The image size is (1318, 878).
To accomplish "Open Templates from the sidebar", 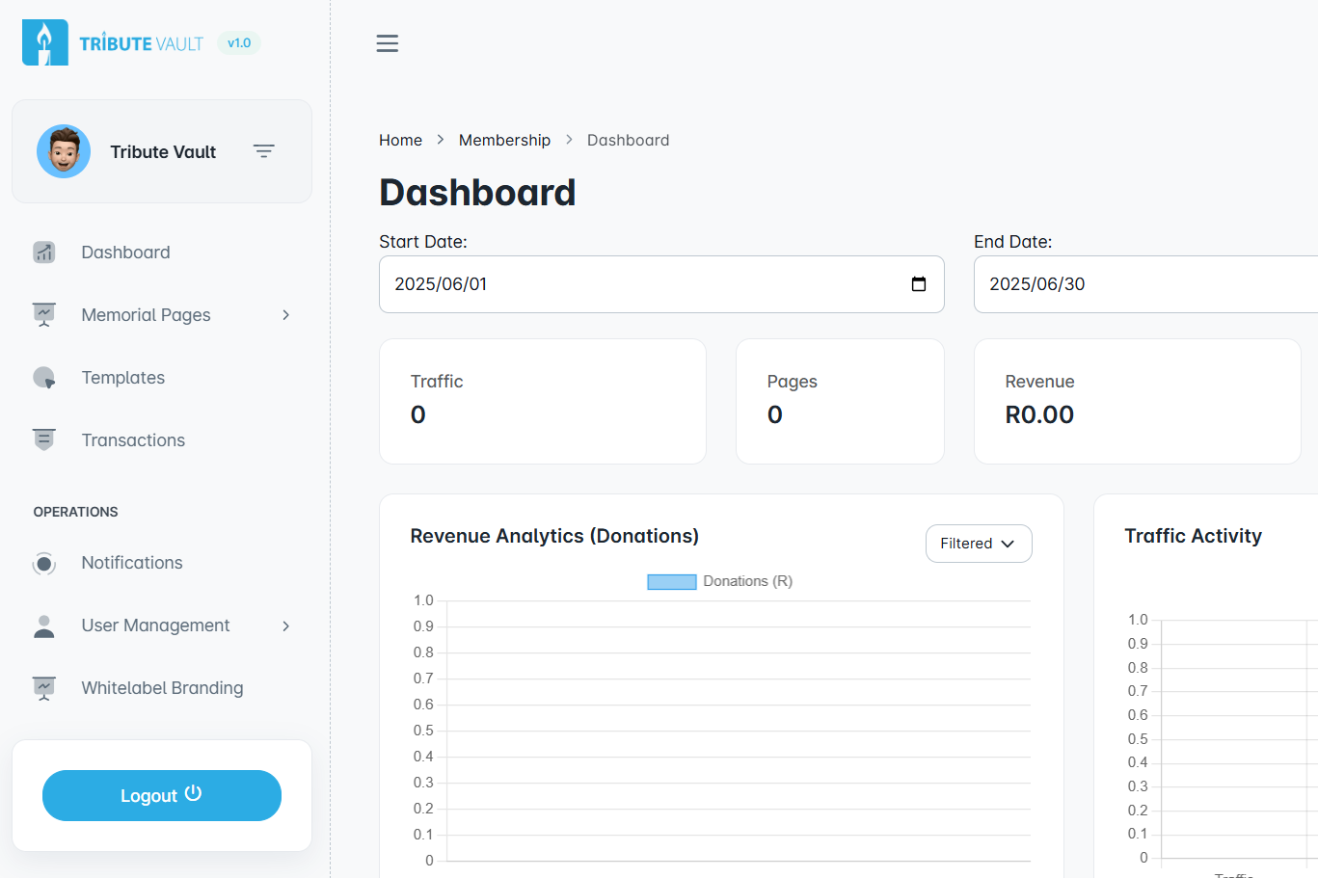I will pyautogui.click(x=123, y=378).
